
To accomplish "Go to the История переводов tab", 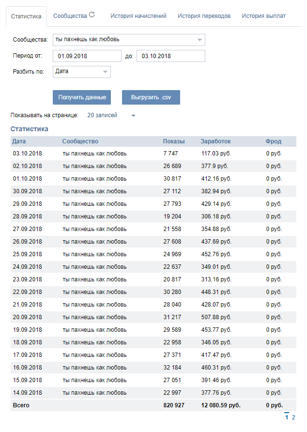I will coord(204,16).
